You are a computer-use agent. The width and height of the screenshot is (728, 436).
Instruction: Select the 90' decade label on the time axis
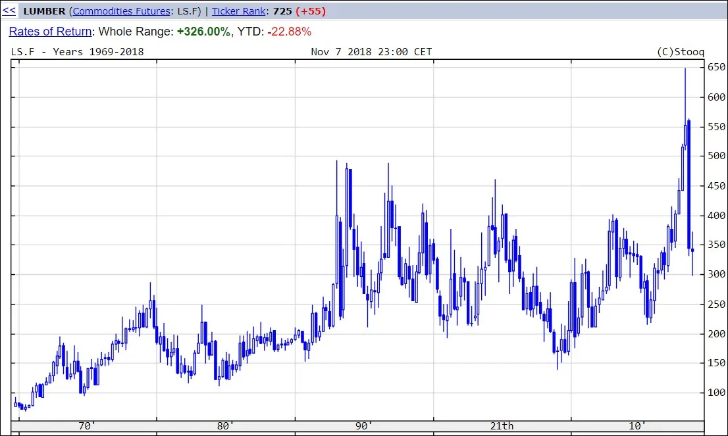pyautogui.click(x=364, y=425)
